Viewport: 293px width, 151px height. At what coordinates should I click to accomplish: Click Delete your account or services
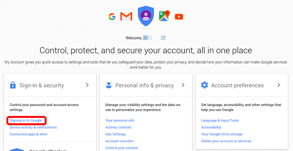[226, 141]
